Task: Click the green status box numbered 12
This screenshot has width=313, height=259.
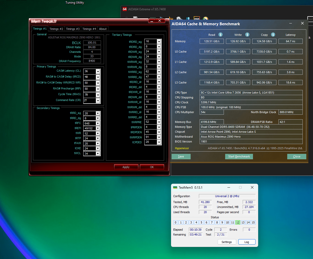Action: tap(238, 222)
